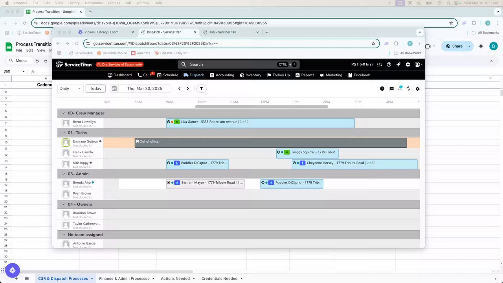
Task: Open the Accounting menu
Action: 222,75
